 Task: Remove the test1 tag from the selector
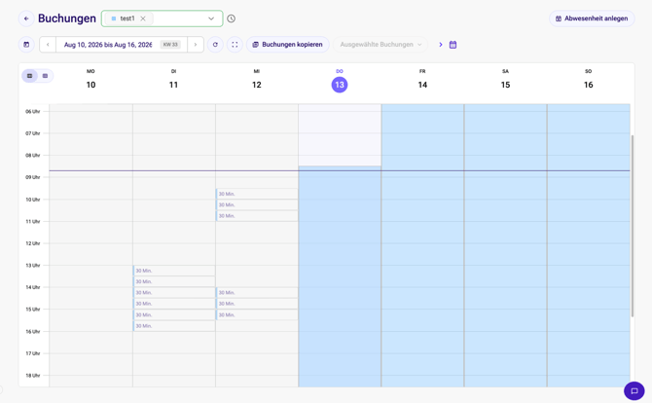click(x=143, y=18)
